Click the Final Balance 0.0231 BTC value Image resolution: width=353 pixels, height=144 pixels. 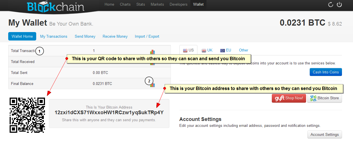102,84
